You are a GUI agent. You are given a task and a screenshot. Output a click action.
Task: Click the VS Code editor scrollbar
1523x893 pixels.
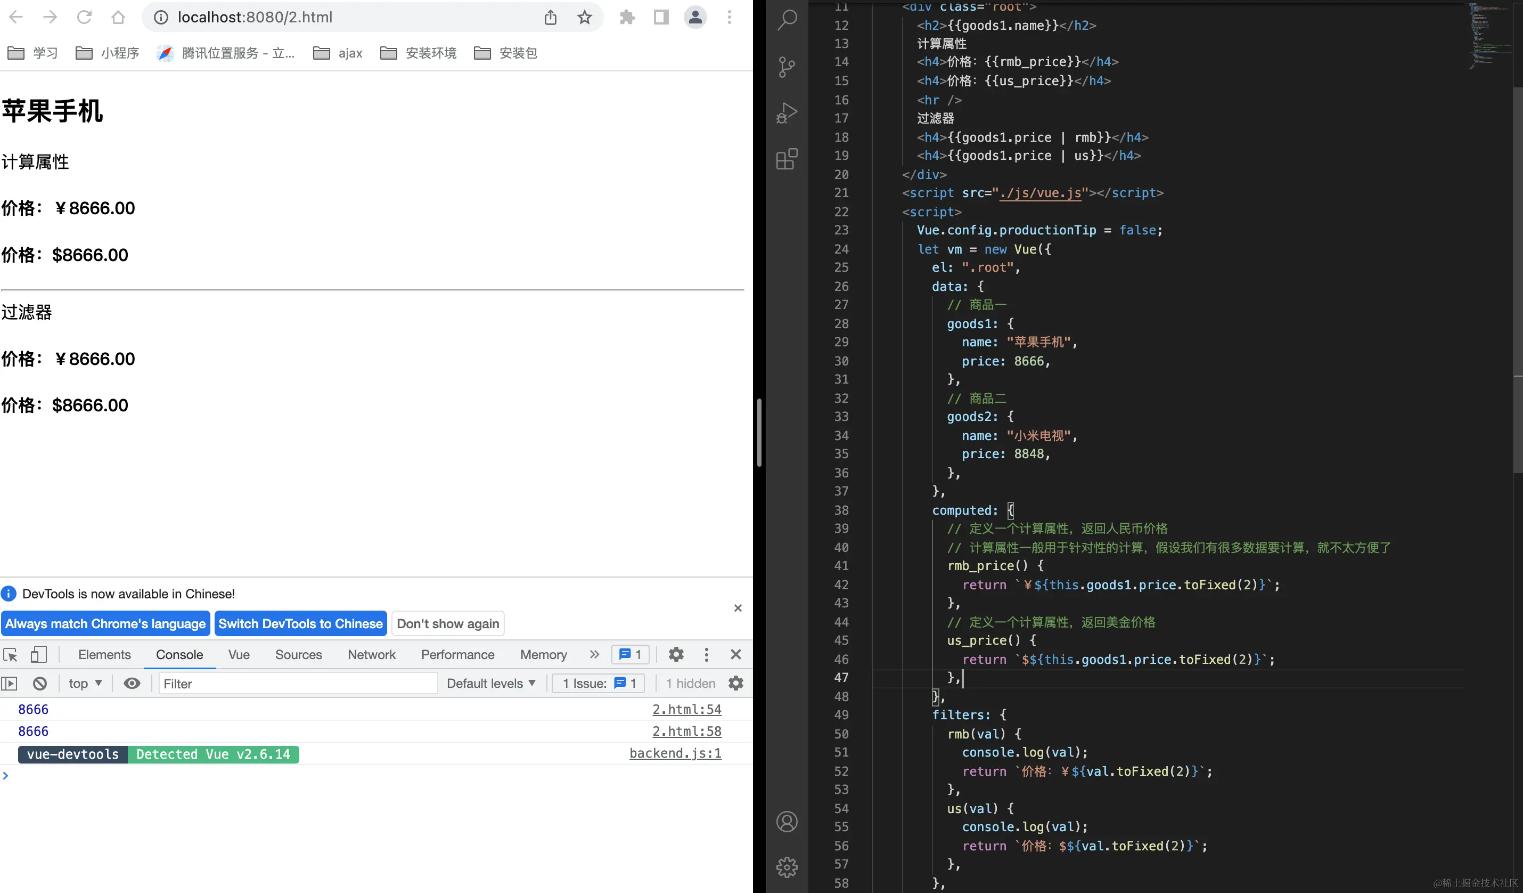(x=1518, y=278)
